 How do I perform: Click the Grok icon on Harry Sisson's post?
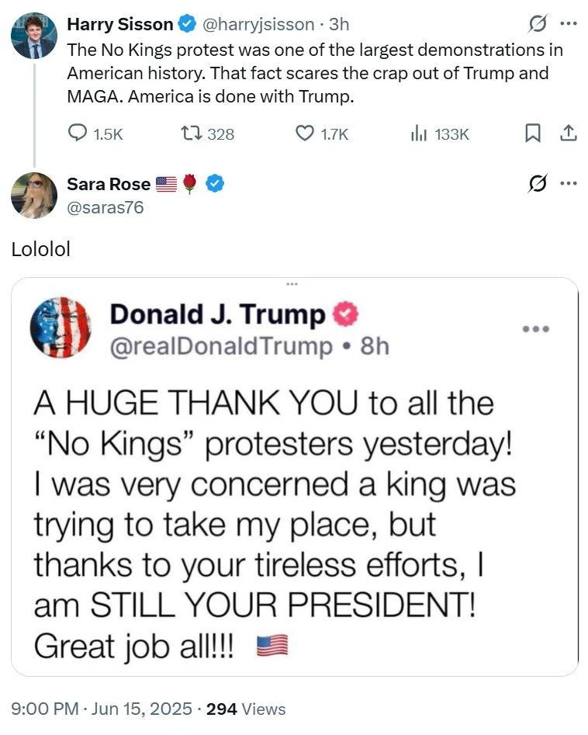tap(537, 24)
